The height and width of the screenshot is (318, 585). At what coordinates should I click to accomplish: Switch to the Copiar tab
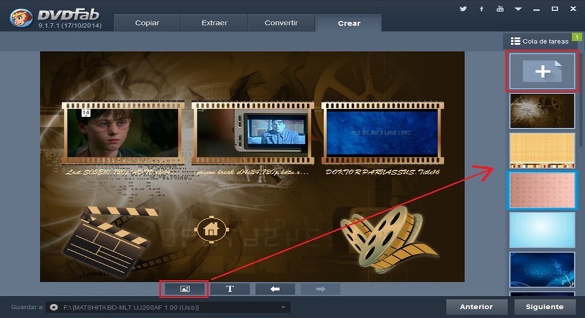147,23
